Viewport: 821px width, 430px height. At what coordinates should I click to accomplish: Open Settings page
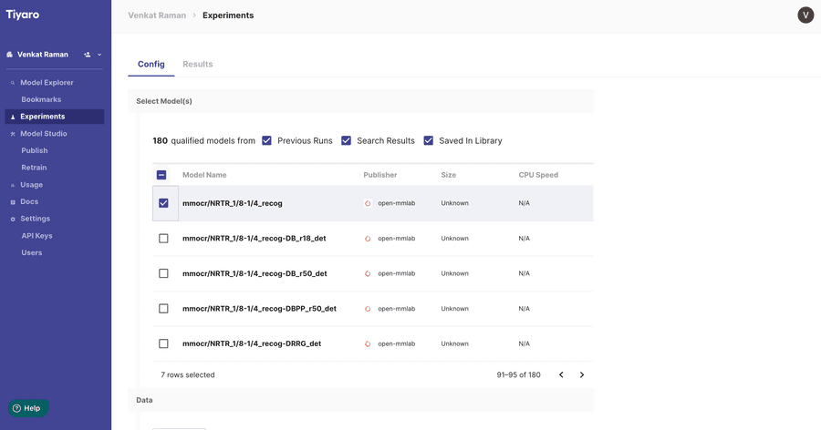(x=35, y=219)
